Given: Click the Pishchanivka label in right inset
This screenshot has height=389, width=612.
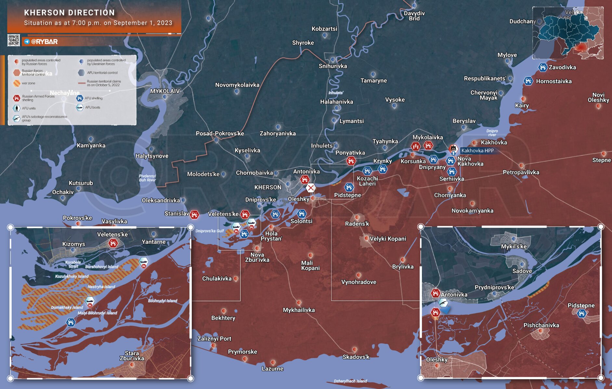Looking at the screenshot, I should (x=541, y=325).
